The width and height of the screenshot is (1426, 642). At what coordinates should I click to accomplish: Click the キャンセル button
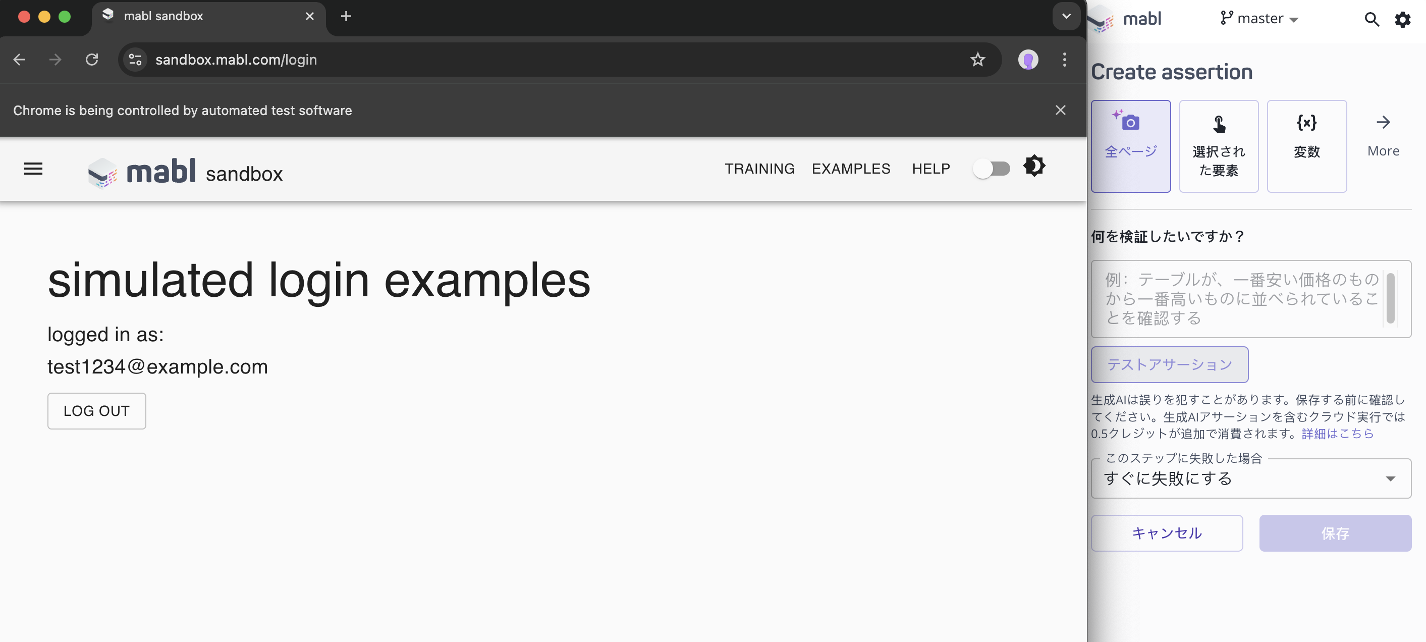pyautogui.click(x=1166, y=533)
